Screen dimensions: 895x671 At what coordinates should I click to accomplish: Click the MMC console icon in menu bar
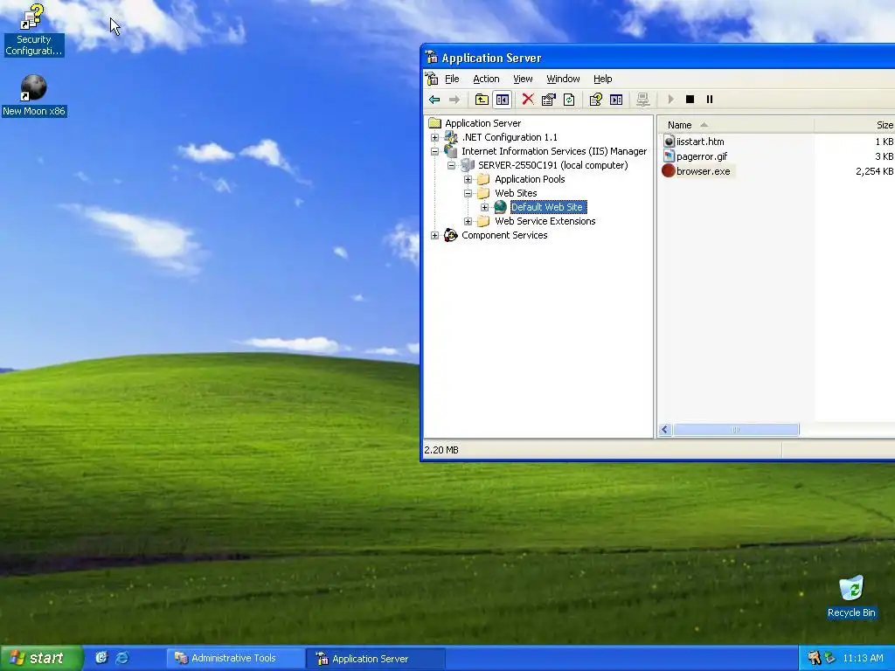click(x=432, y=79)
